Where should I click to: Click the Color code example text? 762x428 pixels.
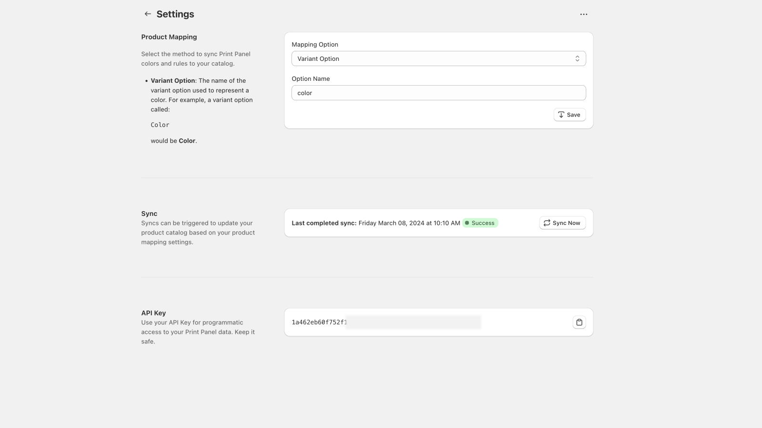click(160, 125)
